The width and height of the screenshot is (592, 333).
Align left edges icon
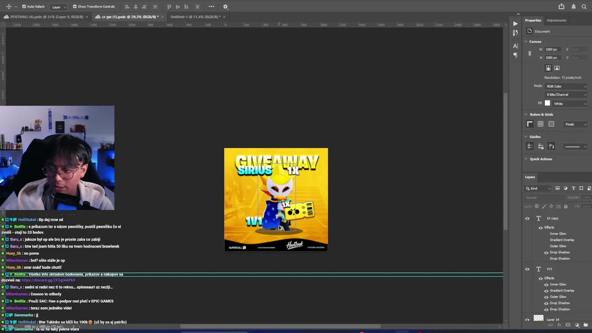pos(127,6)
